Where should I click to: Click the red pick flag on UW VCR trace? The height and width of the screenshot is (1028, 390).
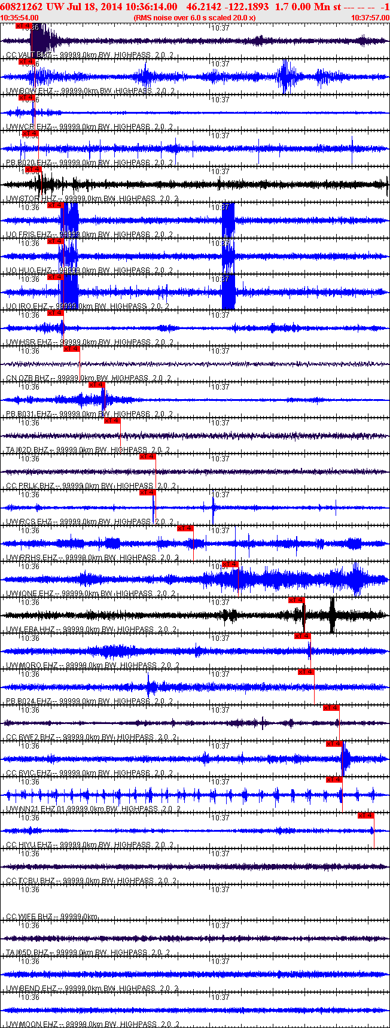click(x=28, y=98)
